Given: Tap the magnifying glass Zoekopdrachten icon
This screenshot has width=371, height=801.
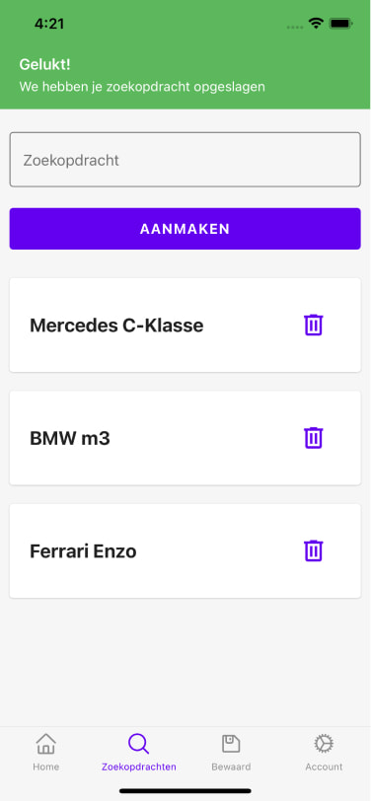Looking at the screenshot, I should [138, 743].
